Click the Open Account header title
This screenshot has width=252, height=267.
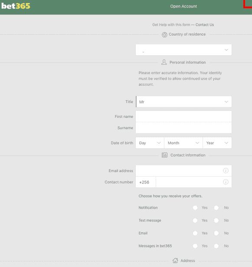183,6
